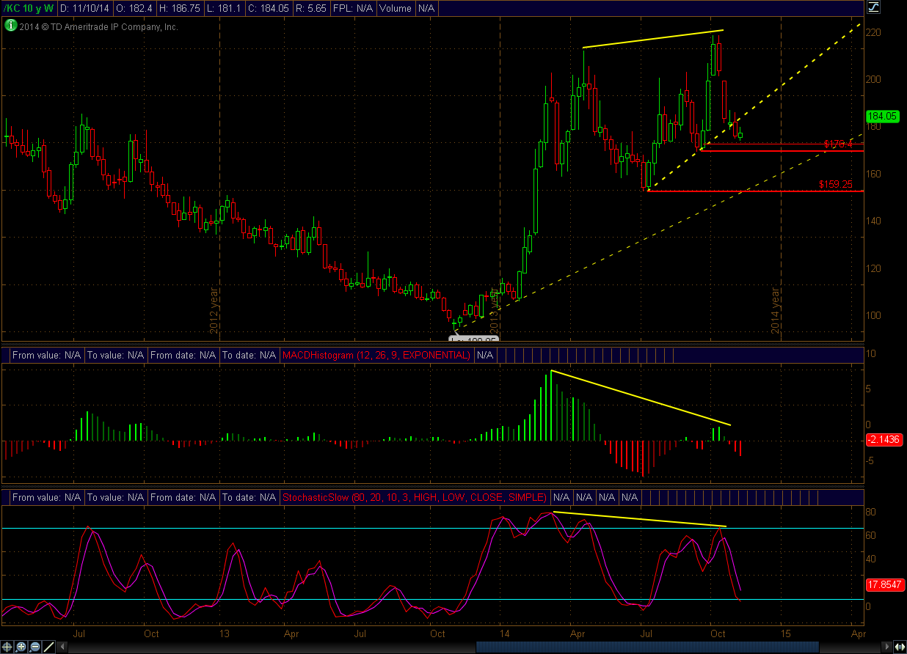This screenshot has height=654, width=907.
Task: Click the O: 182.4 open value
Action: point(134,9)
